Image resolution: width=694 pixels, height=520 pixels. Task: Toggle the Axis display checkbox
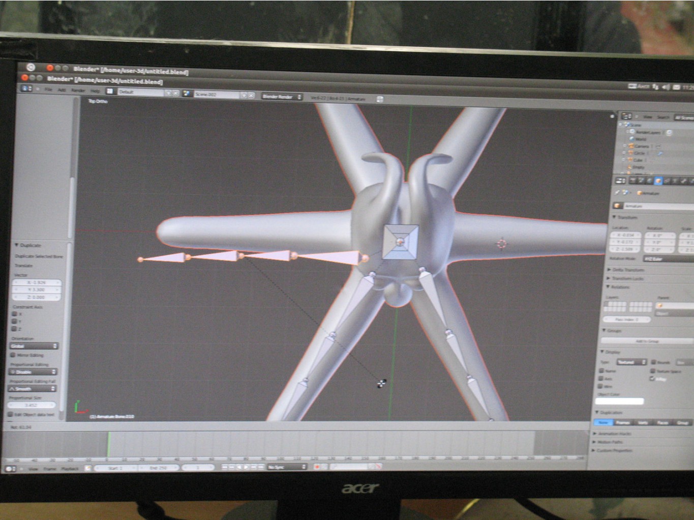[x=600, y=379]
